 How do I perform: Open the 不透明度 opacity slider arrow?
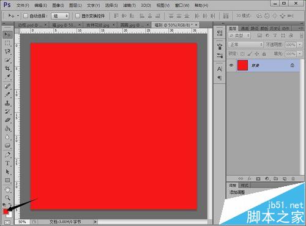tap(300, 45)
